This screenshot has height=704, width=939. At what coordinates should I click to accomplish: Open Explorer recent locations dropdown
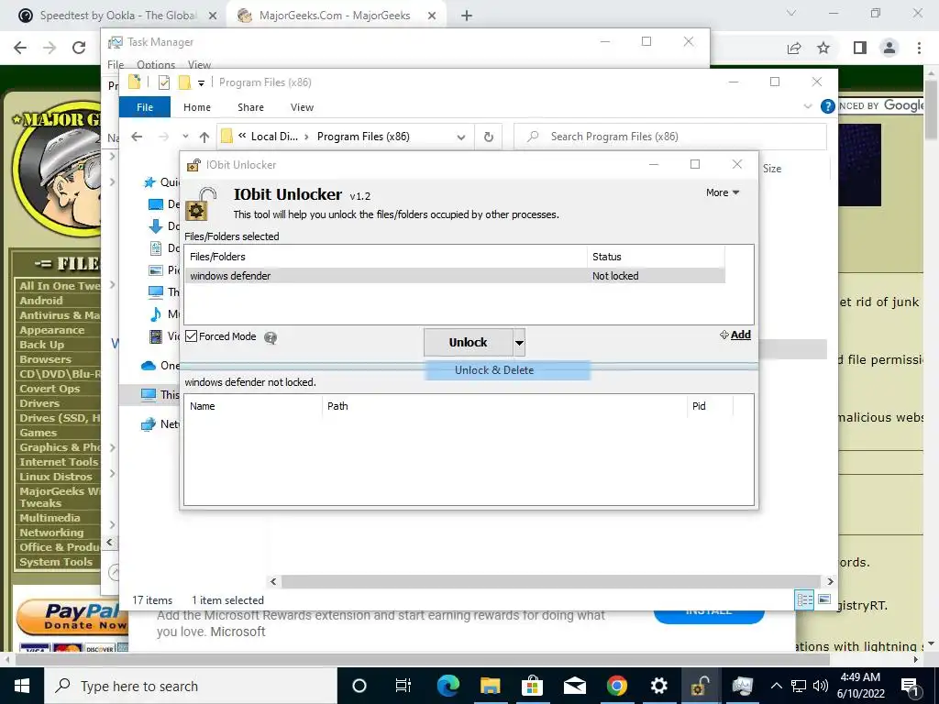(185, 137)
